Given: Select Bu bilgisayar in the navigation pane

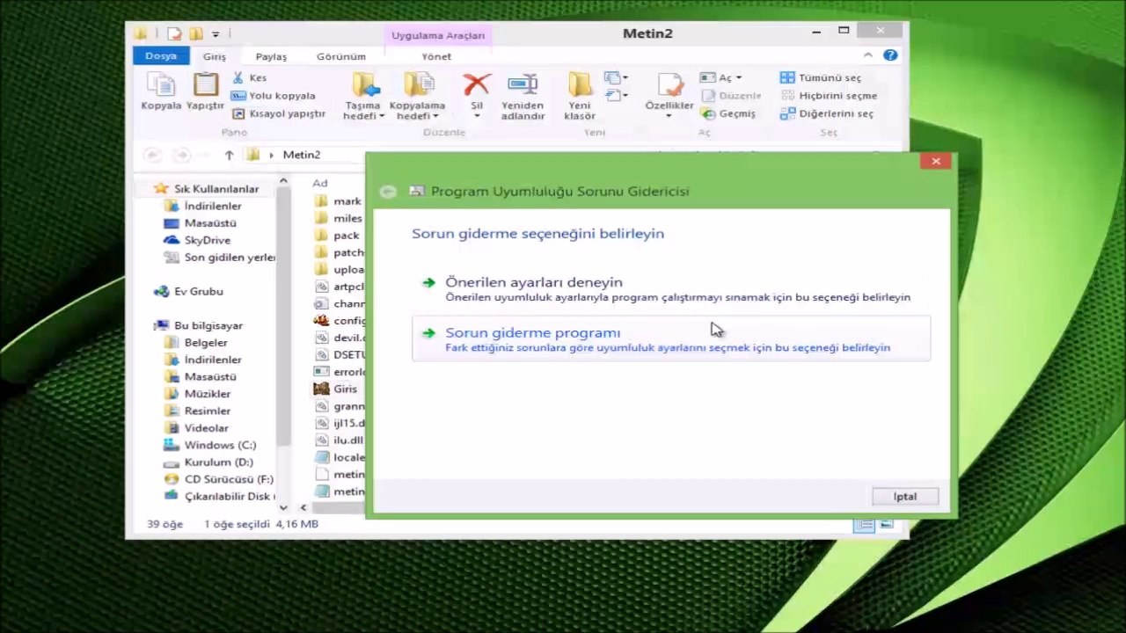Looking at the screenshot, I should point(199,325).
